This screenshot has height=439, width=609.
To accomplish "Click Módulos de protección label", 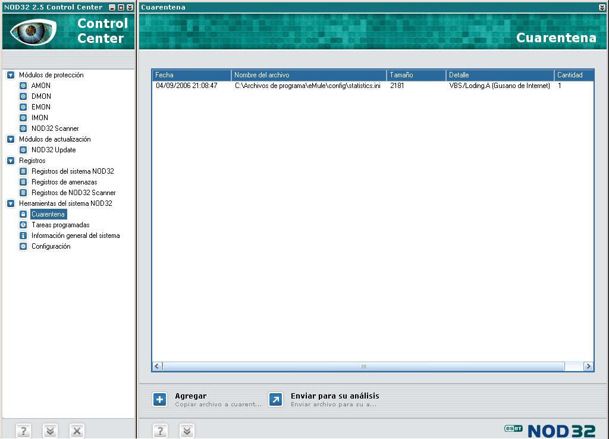I will (51, 75).
